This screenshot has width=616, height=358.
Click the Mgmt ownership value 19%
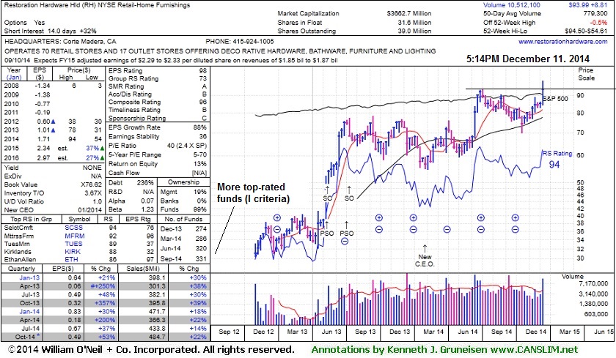[x=200, y=192]
